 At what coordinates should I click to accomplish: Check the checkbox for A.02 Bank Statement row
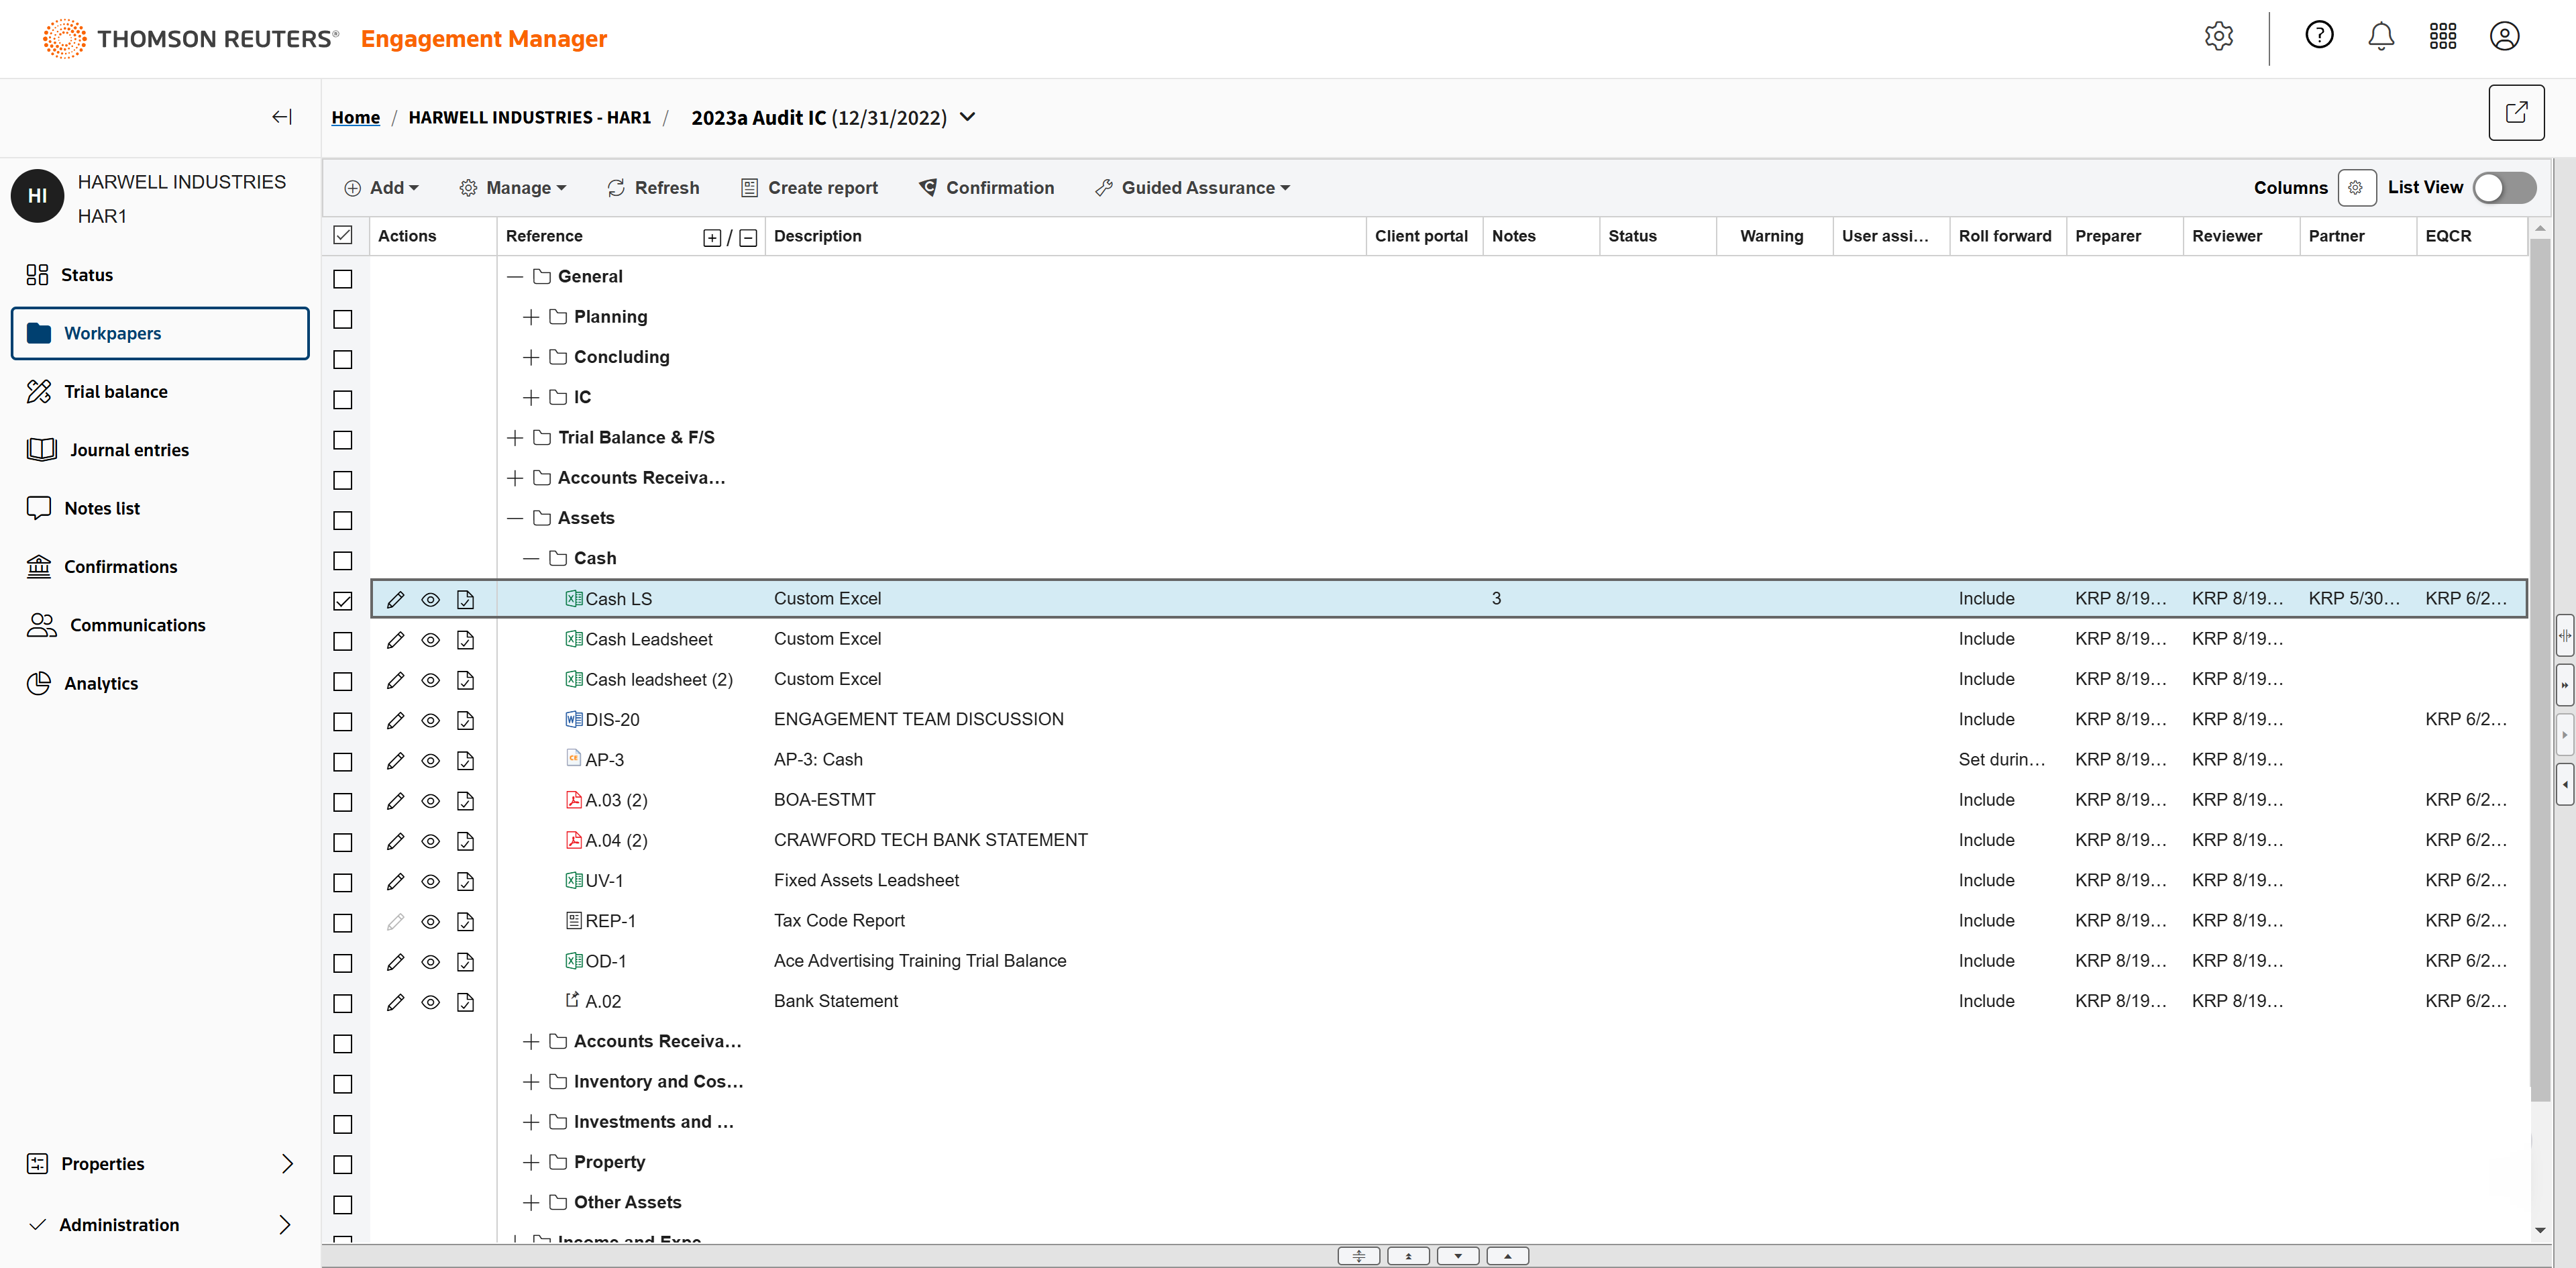343,1003
